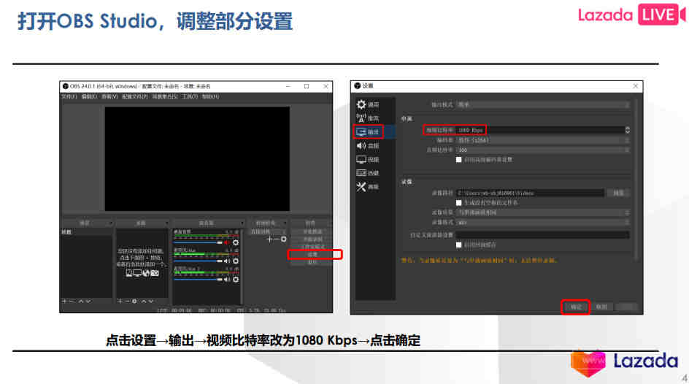689x384 pixels.
Task: Click the video bitrate spinner arrows
Action: click(627, 130)
